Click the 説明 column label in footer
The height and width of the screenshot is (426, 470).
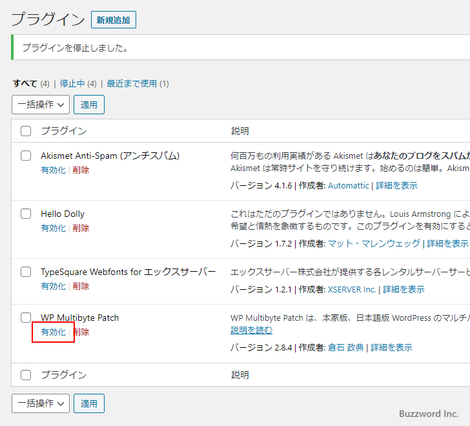coord(240,375)
